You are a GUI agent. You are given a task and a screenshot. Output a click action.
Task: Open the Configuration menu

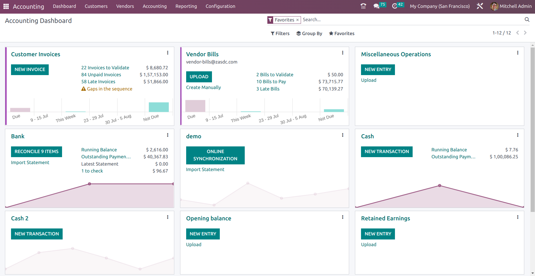point(220,6)
